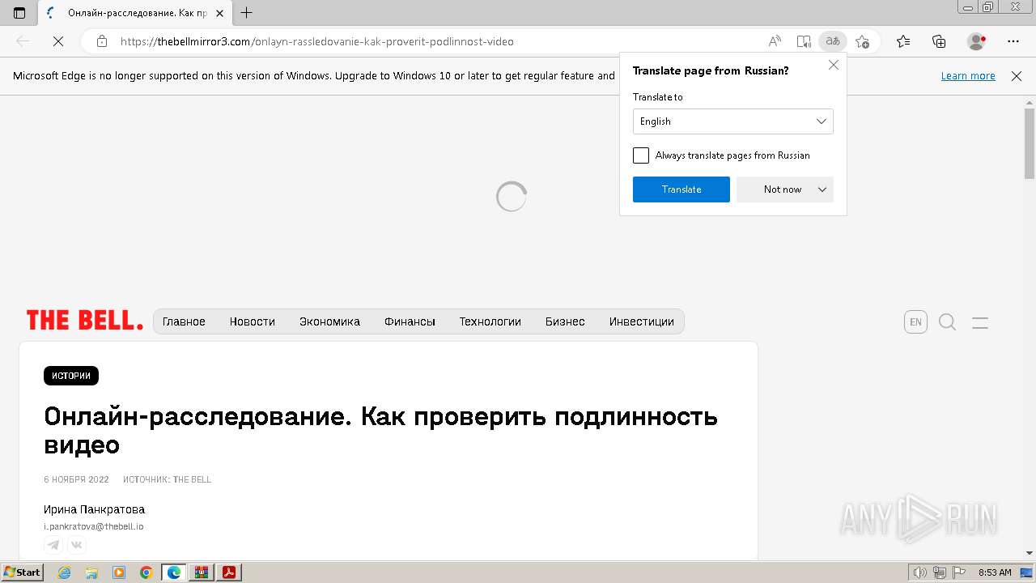Open the Финансы section

tap(410, 321)
